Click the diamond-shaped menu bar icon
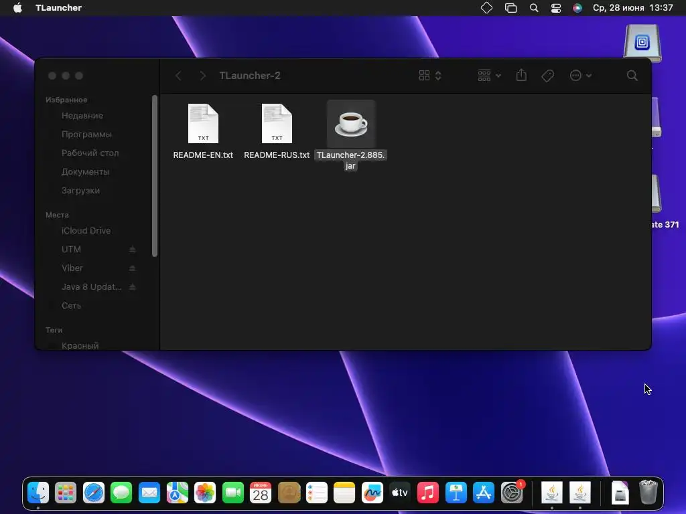The height and width of the screenshot is (514, 686). [x=486, y=8]
